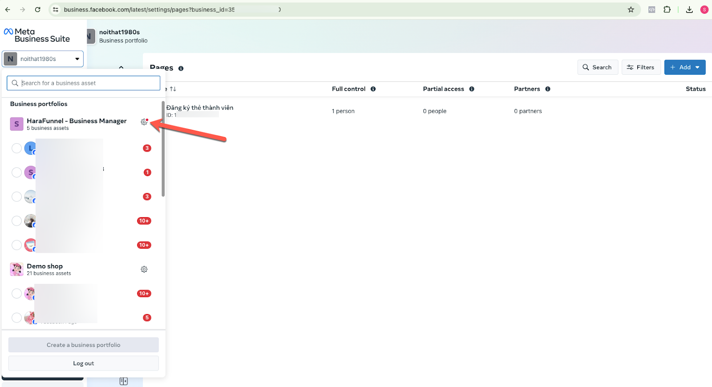Select radio button beside blue L avatar
The width and height of the screenshot is (712, 387).
16,148
